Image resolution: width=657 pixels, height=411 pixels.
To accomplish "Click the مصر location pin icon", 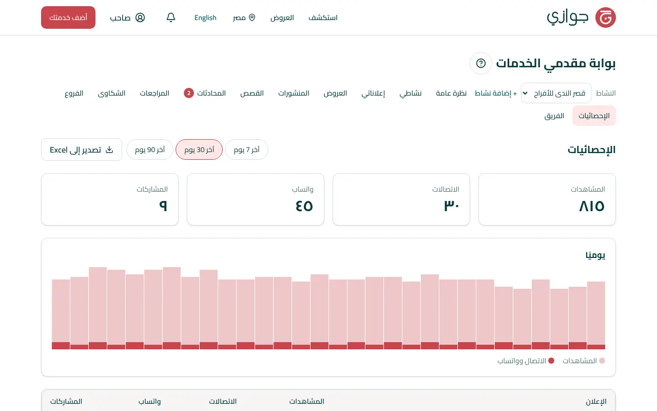I will point(252,17).
